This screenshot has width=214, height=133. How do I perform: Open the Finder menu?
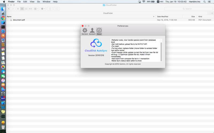(x=11, y=2)
